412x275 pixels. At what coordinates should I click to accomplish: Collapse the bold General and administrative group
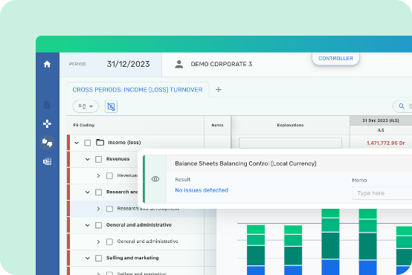[88, 225]
